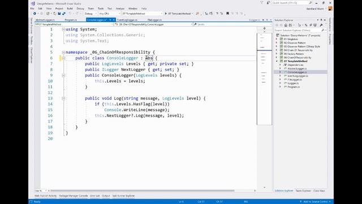
Task: Open the Task Runner Explorer tab
Action: 123,196
